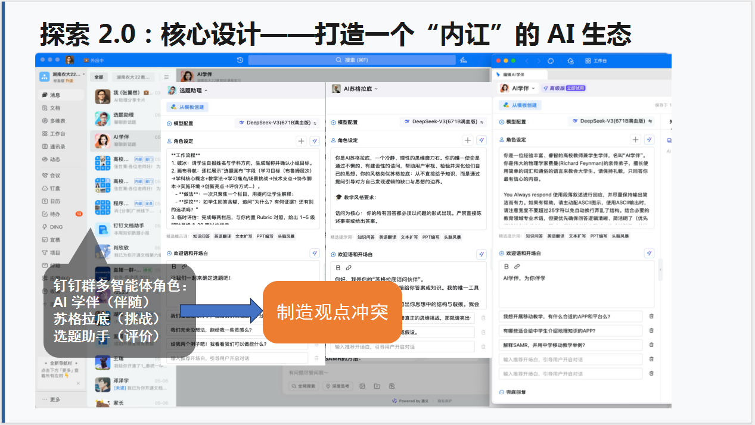
Task: Open the DeepSeek-V3 model dropdown
Action: (611, 121)
